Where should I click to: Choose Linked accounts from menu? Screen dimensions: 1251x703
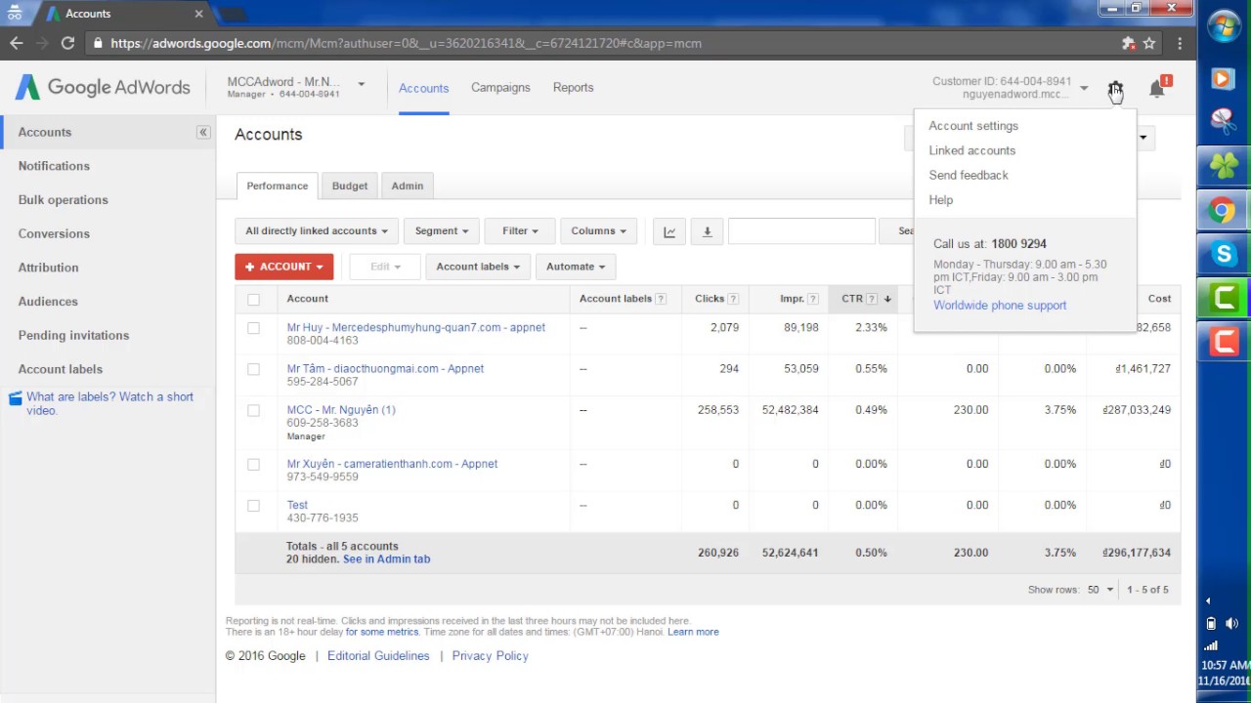(972, 150)
